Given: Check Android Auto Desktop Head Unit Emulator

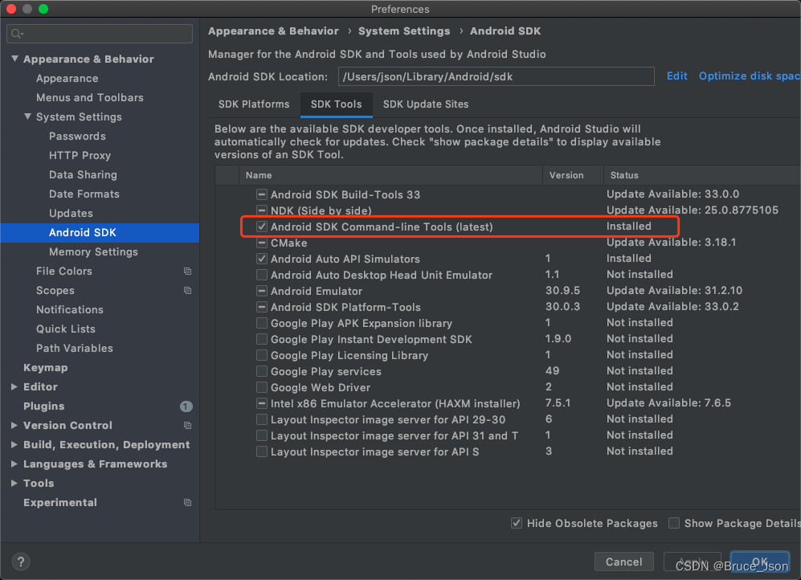Looking at the screenshot, I should pos(262,275).
